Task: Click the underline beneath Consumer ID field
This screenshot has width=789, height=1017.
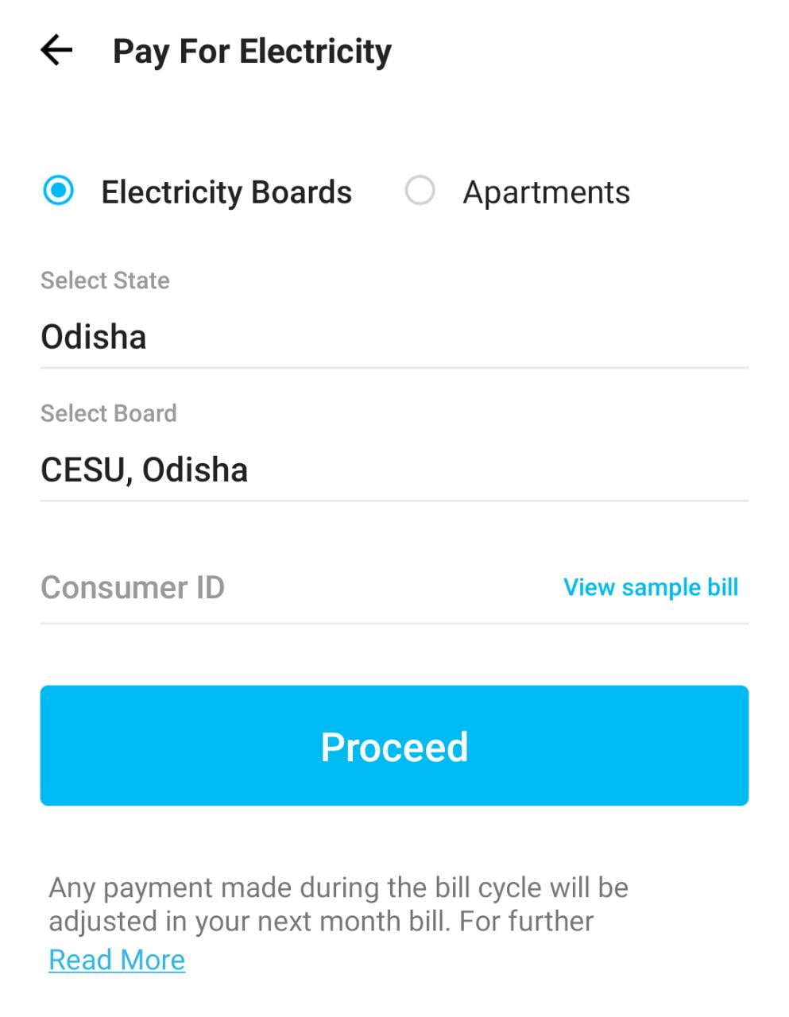Action: point(394,624)
